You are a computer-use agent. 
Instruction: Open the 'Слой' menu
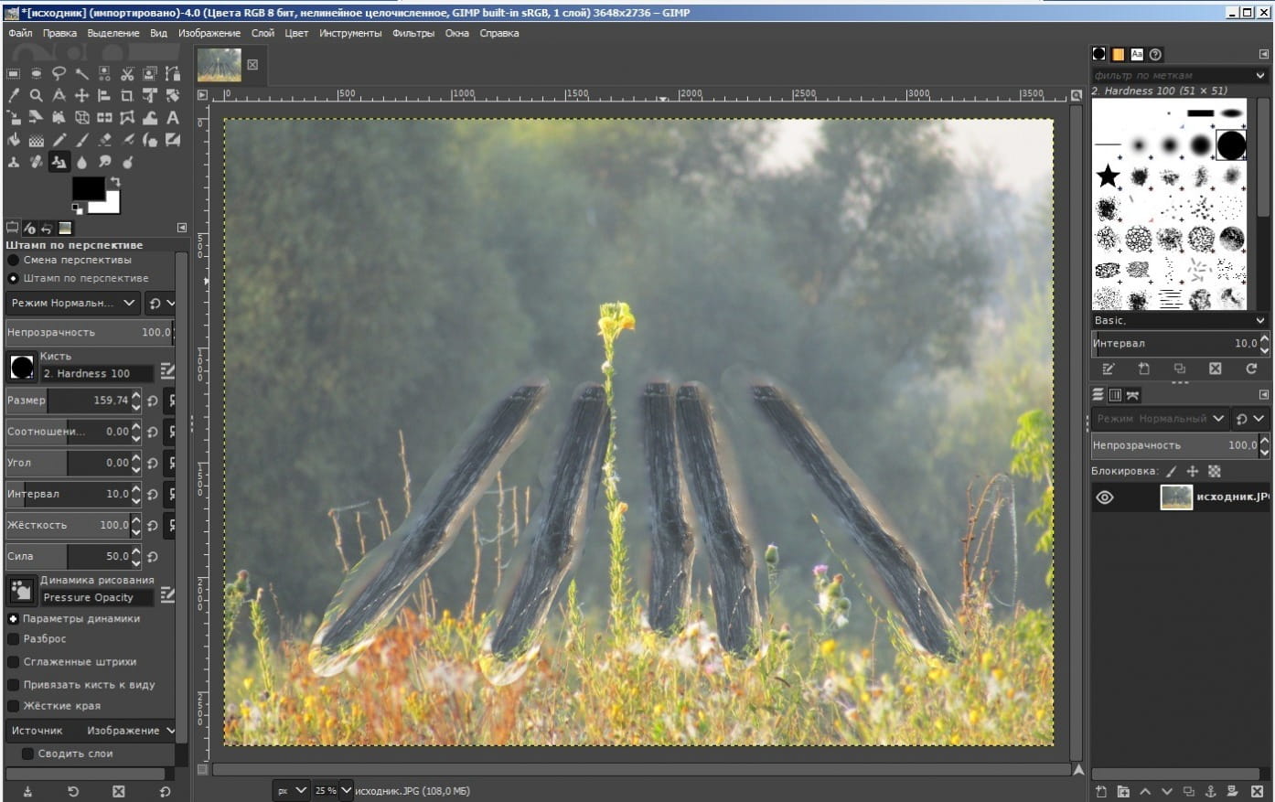tap(262, 33)
